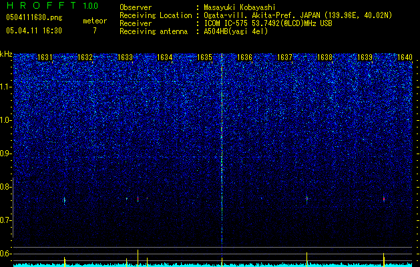Viewport: 420px width, 267px height.
Task: Click the 1636 time label
Action: coord(244,57)
